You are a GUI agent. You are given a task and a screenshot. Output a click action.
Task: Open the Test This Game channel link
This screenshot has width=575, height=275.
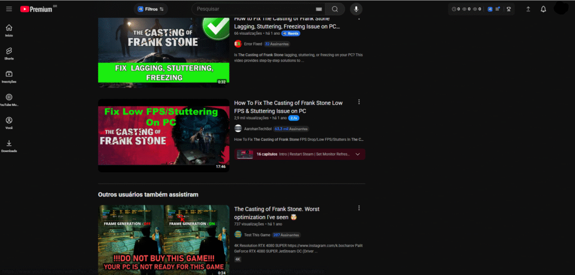click(257, 235)
